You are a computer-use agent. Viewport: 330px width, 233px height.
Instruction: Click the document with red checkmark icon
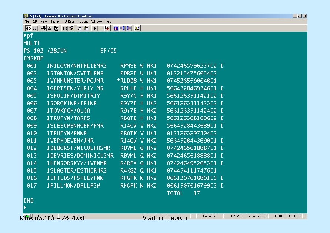click(107, 28)
